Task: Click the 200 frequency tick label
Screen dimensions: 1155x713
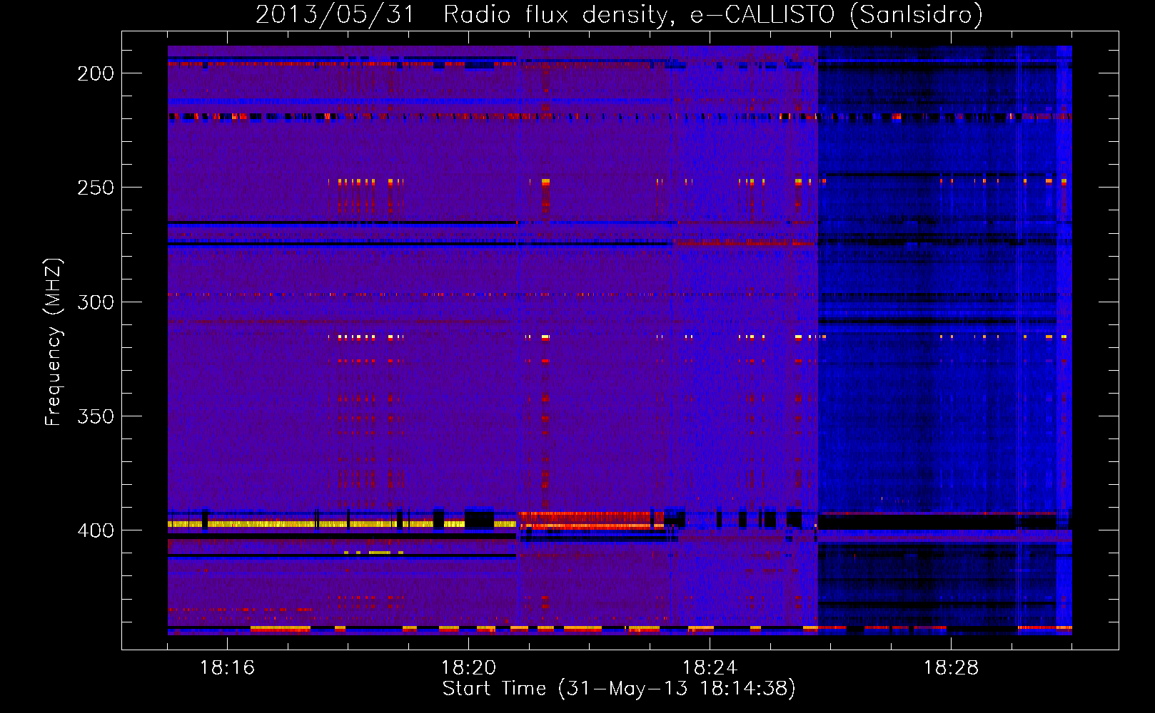Action: [x=96, y=73]
